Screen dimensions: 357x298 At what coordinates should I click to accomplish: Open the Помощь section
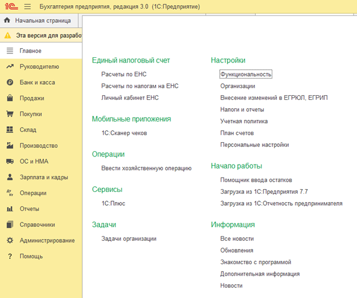click(x=41, y=256)
